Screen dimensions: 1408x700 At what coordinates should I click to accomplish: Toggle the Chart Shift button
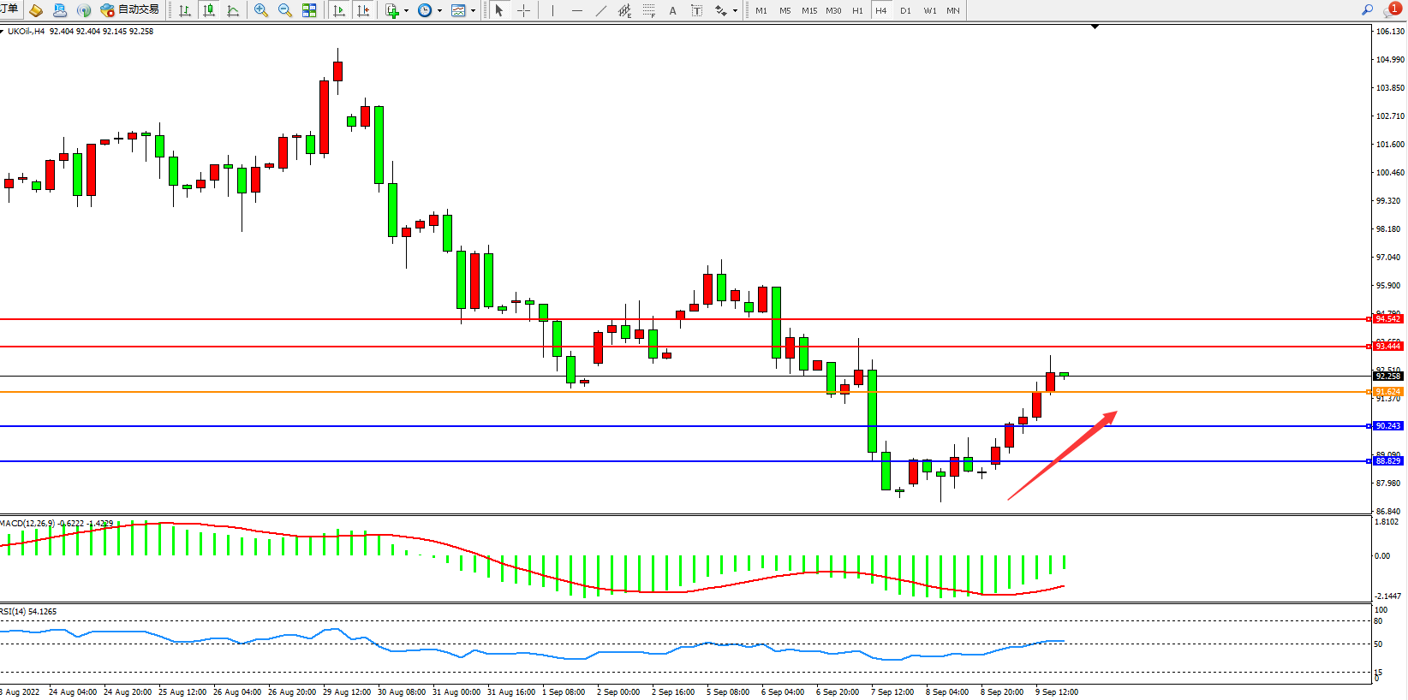[363, 10]
